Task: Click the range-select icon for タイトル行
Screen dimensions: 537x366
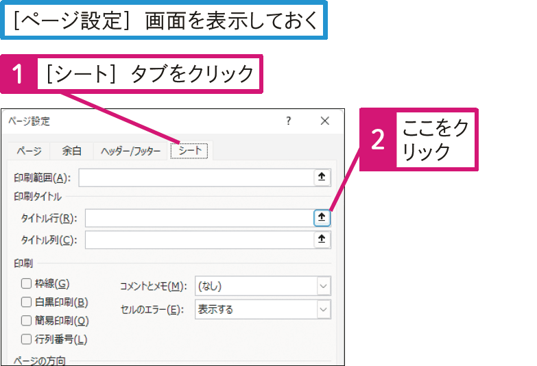Action: (322, 217)
